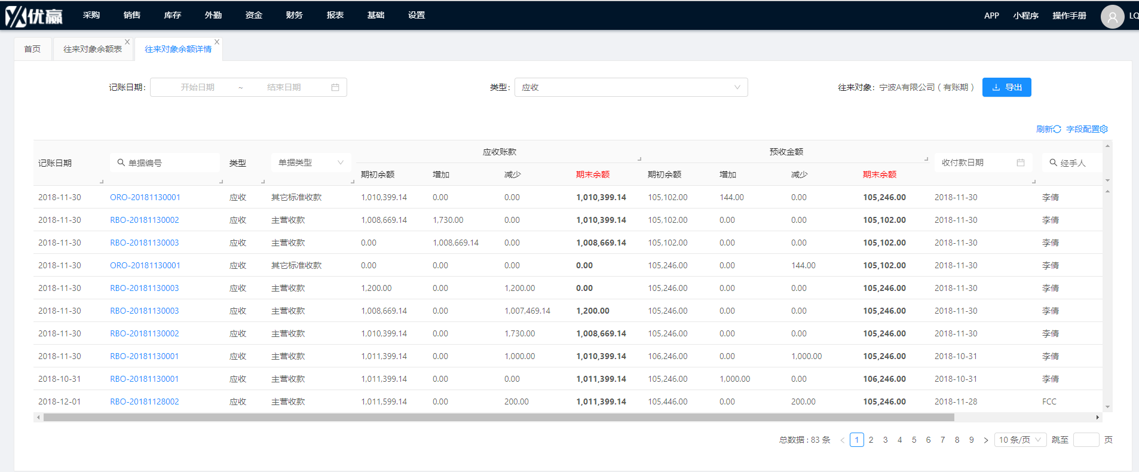
Task: Open the 财务 menu
Action: (x=295, y=16)
